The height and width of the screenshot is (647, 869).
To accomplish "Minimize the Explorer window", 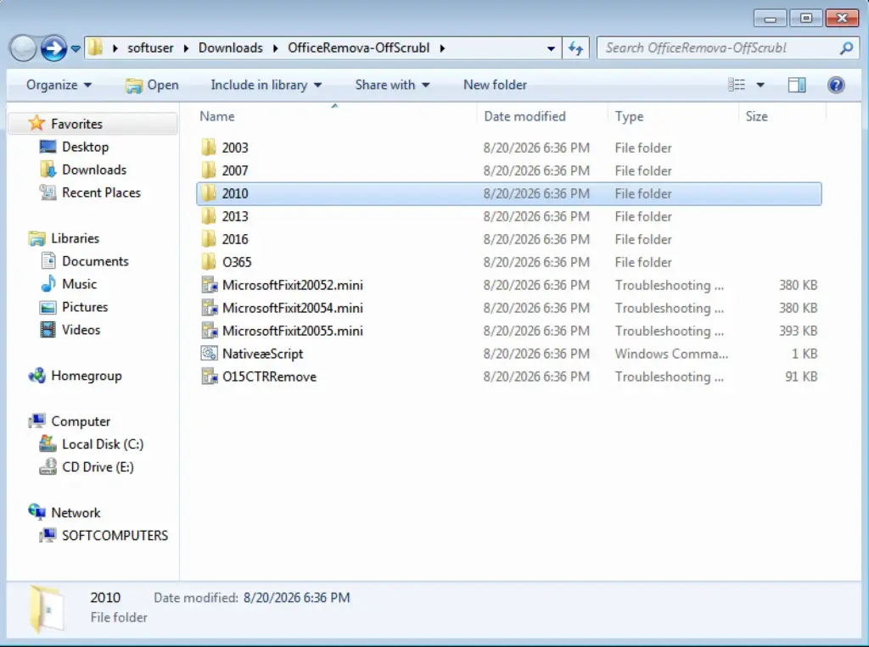I will pos(770,19).
